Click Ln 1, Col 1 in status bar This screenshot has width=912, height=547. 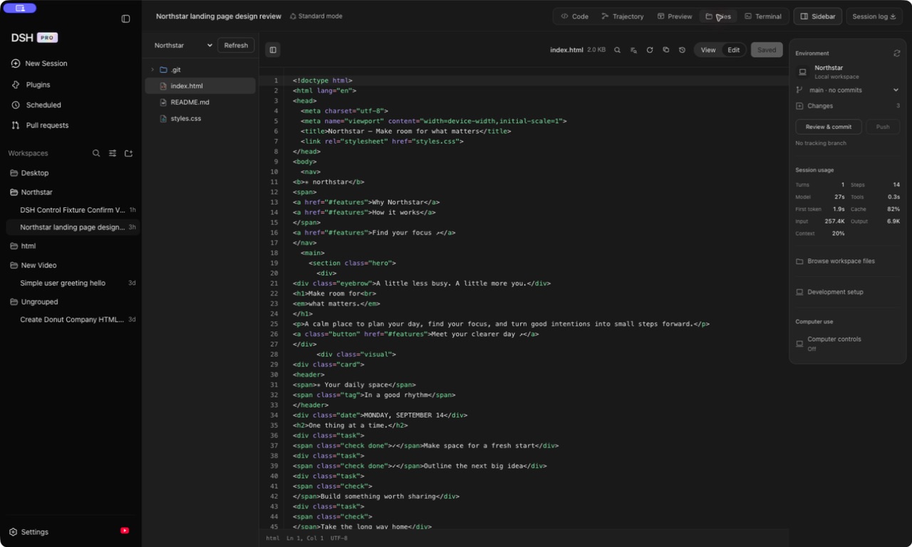pyautogui.click(x=305, y=538)
